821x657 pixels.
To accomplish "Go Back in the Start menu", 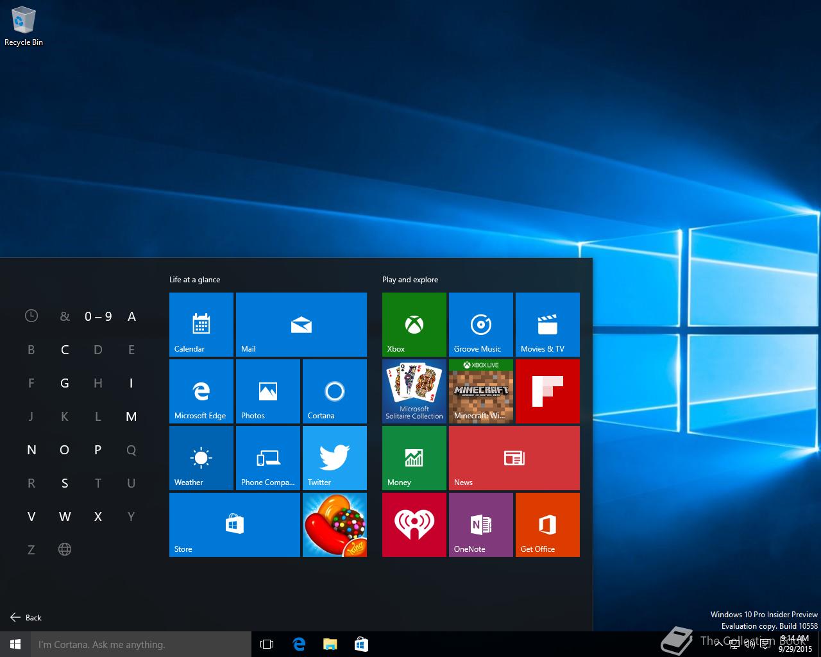I will point(26,617).
